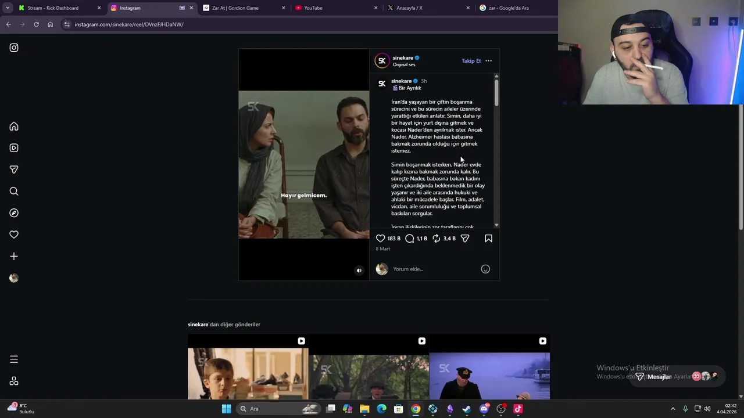This screenshot has height=418, width=744.
Task: Click the Instagram logo at top of sidebar
Action: coord(14,48)
